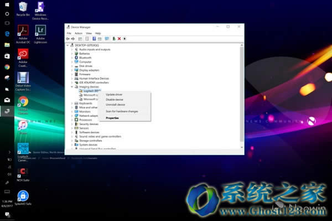Open the File menu

69,33
